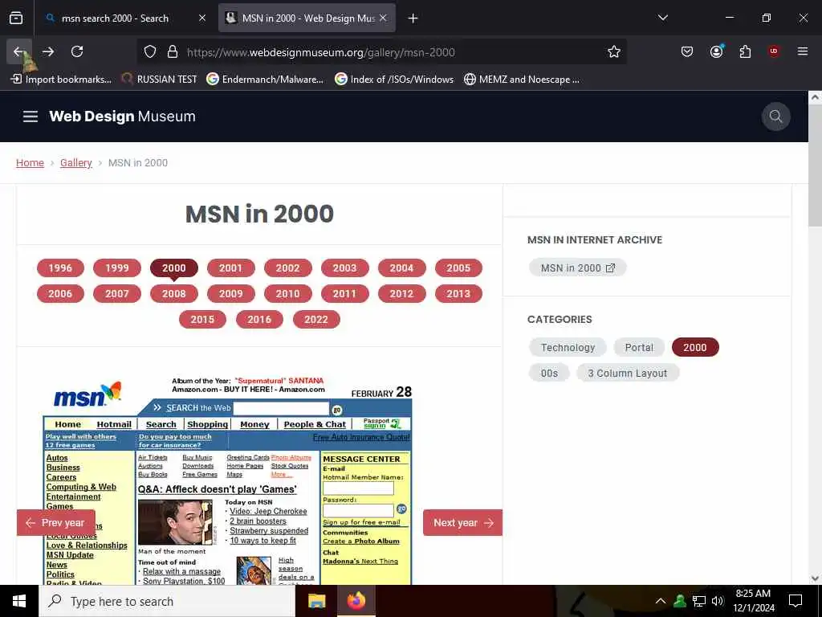Open File Explorer from the taskbar
This screenshot has height=617, width=822.
pos(316,601)
